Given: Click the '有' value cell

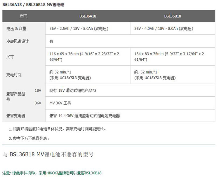Looking at the screenshot, I should tap(130, 41).
